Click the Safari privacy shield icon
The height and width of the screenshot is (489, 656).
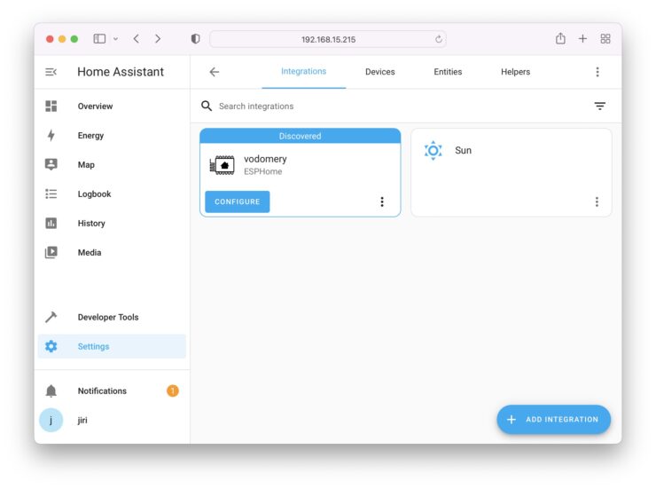point(195,39)
